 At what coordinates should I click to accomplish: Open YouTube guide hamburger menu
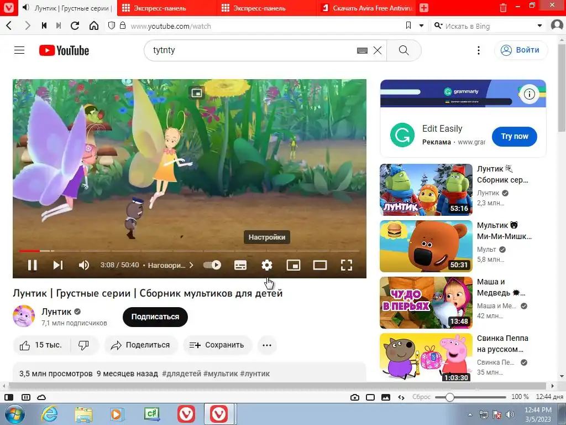point(19,50)
